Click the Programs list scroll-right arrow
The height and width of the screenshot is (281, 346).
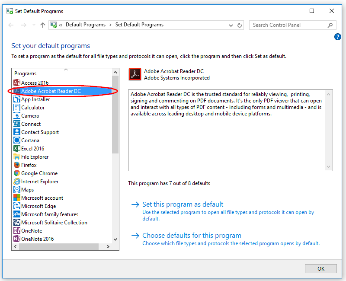tap(108, 246)
